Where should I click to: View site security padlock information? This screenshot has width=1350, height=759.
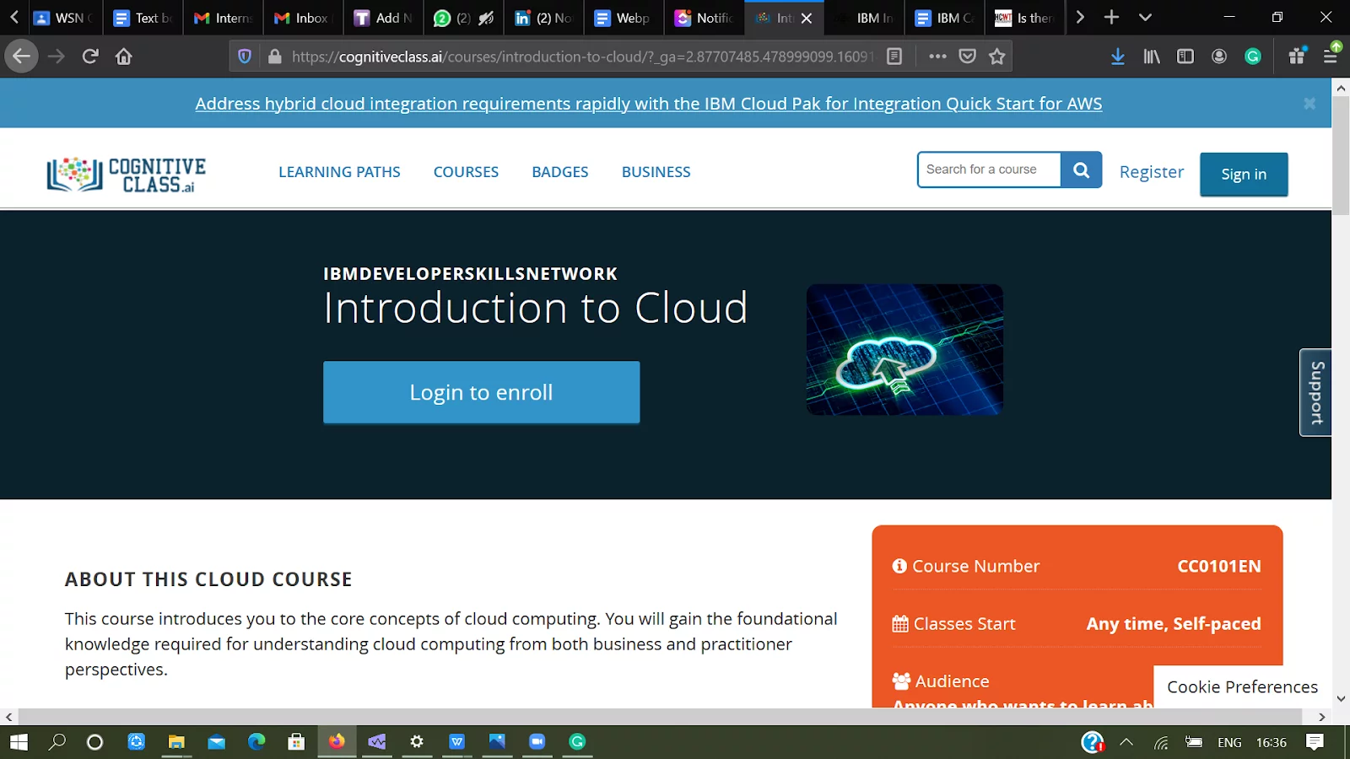coord(274,57)
